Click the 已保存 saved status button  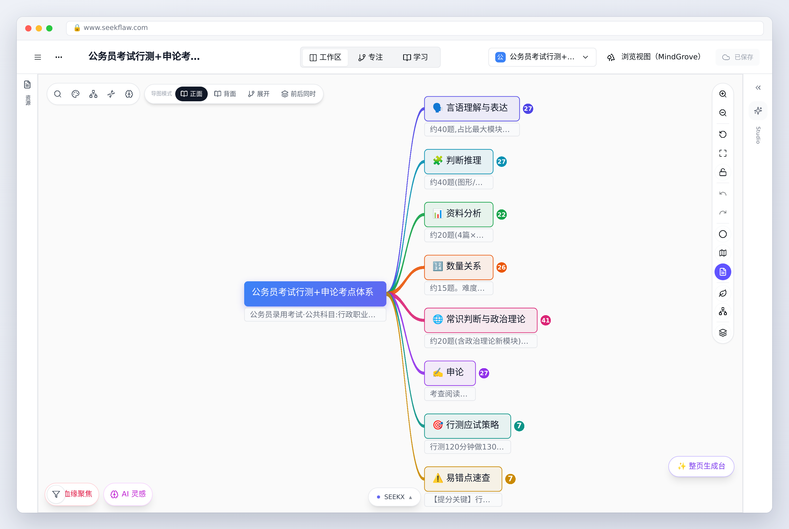pos(737,57)
